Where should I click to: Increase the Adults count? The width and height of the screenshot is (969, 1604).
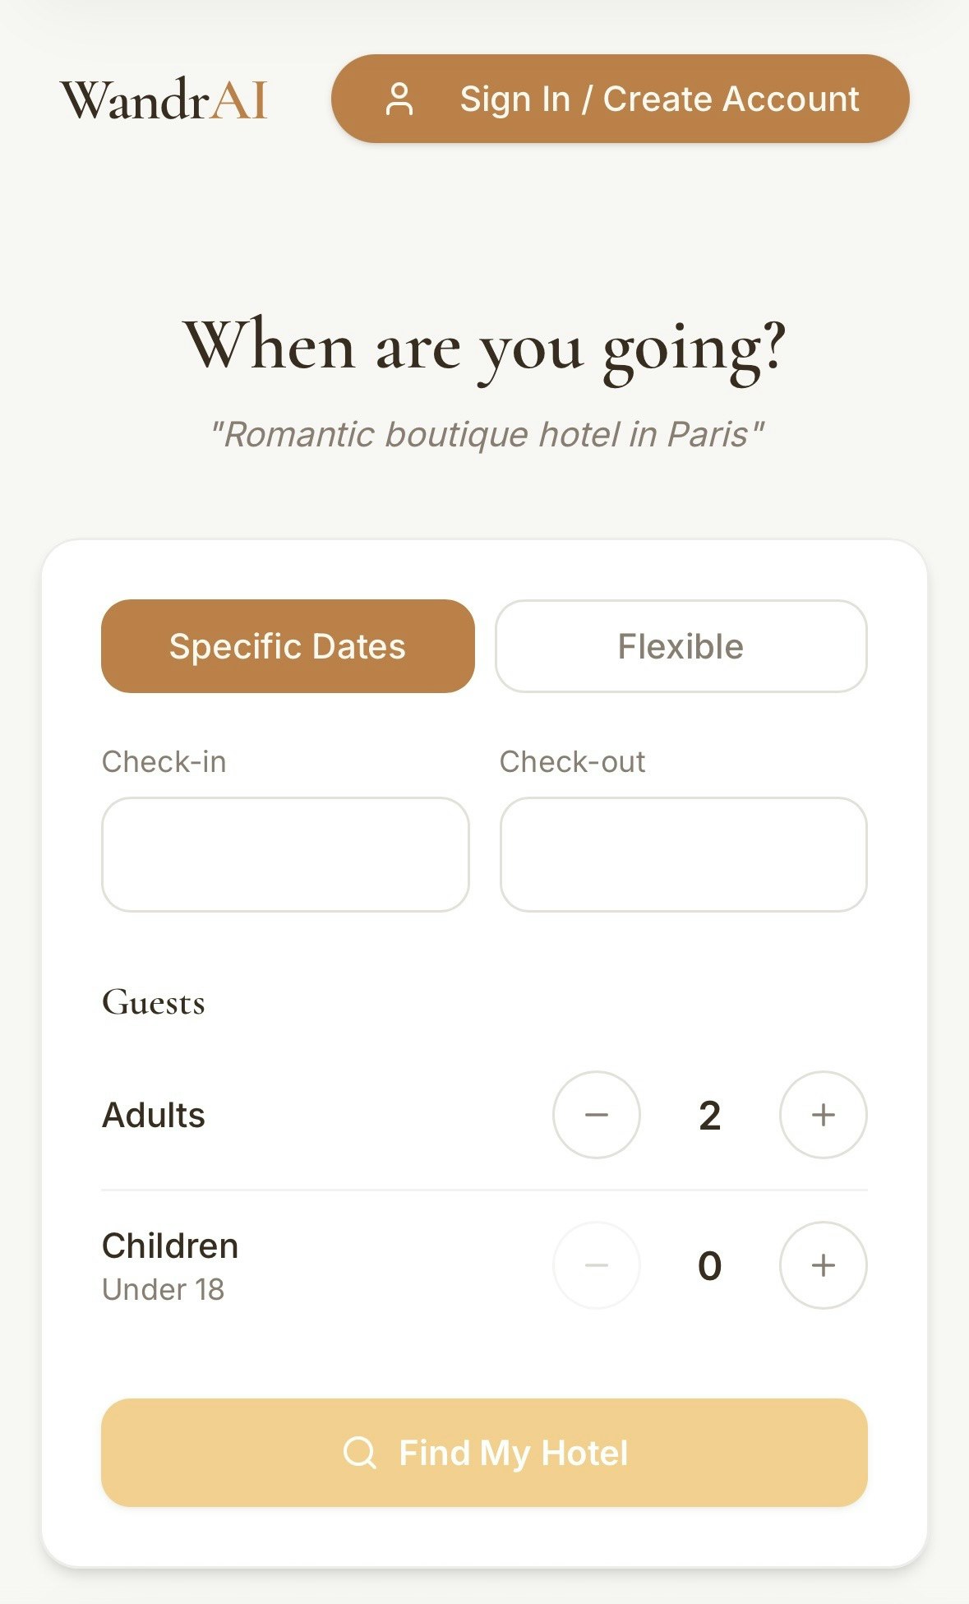coord(823,1115)
